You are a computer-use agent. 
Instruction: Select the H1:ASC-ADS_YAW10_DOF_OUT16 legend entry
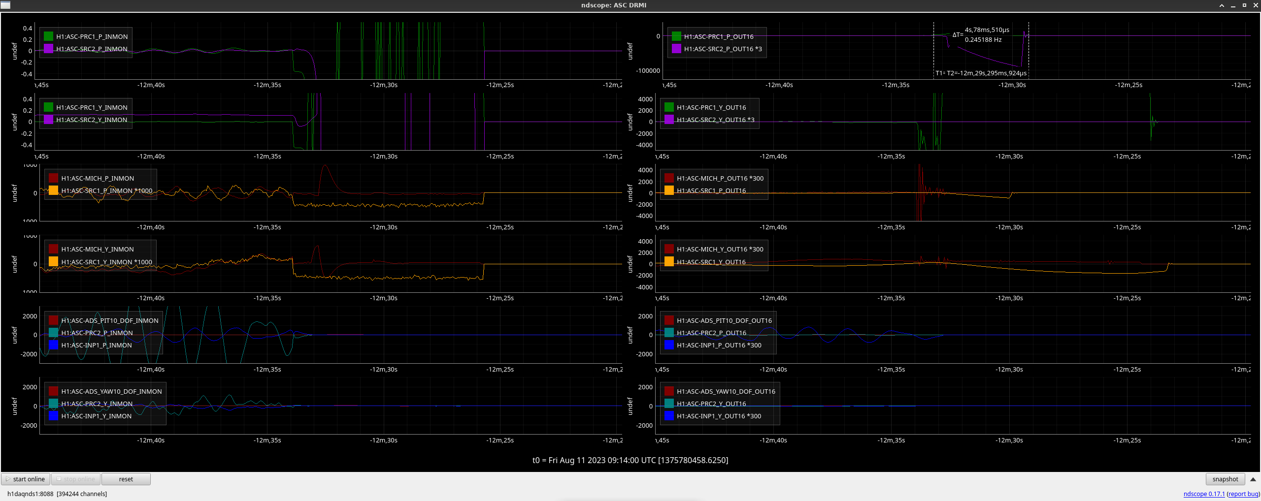point(726,391)
